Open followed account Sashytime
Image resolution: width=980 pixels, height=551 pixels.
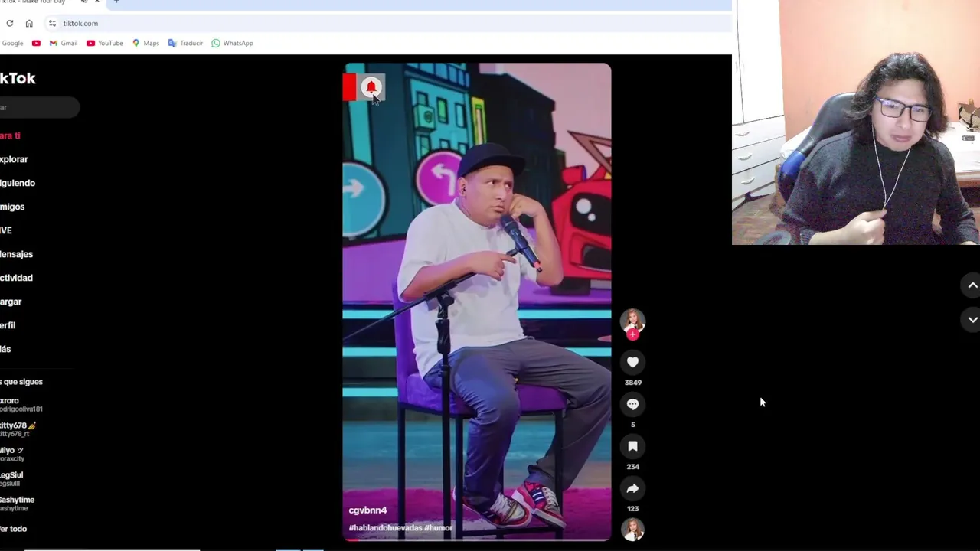(x=18, y=504)
